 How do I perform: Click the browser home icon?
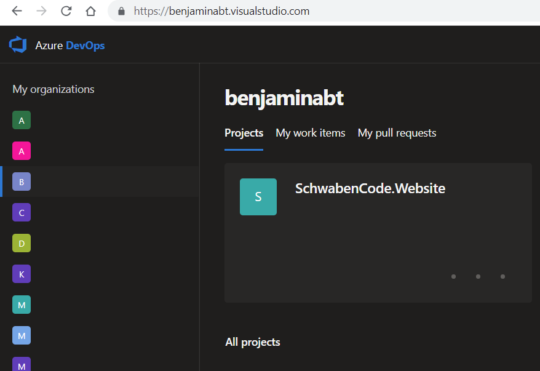(x=90, y=11)
